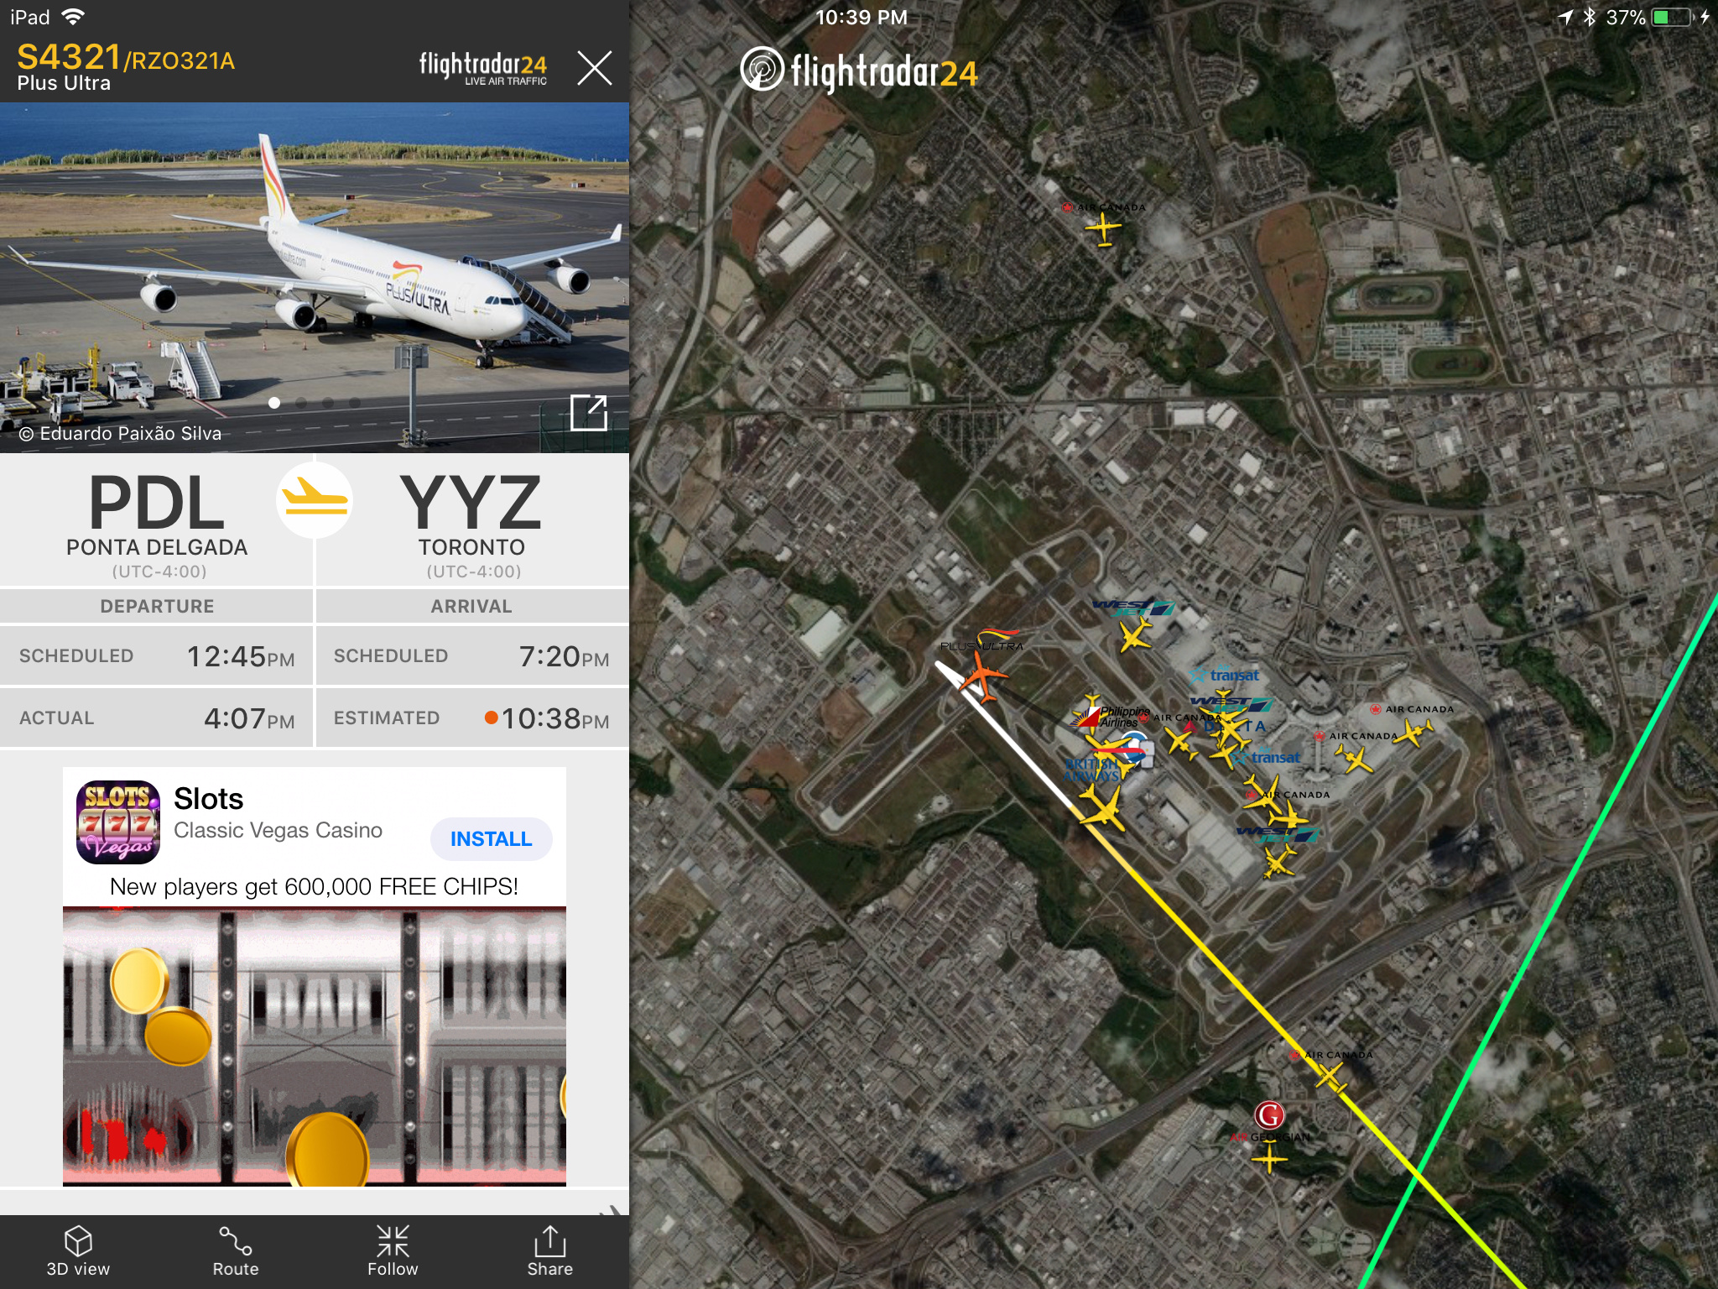Tap the Plus Ultra aircraft photo

pyautogui.click(x=315, y=277)
